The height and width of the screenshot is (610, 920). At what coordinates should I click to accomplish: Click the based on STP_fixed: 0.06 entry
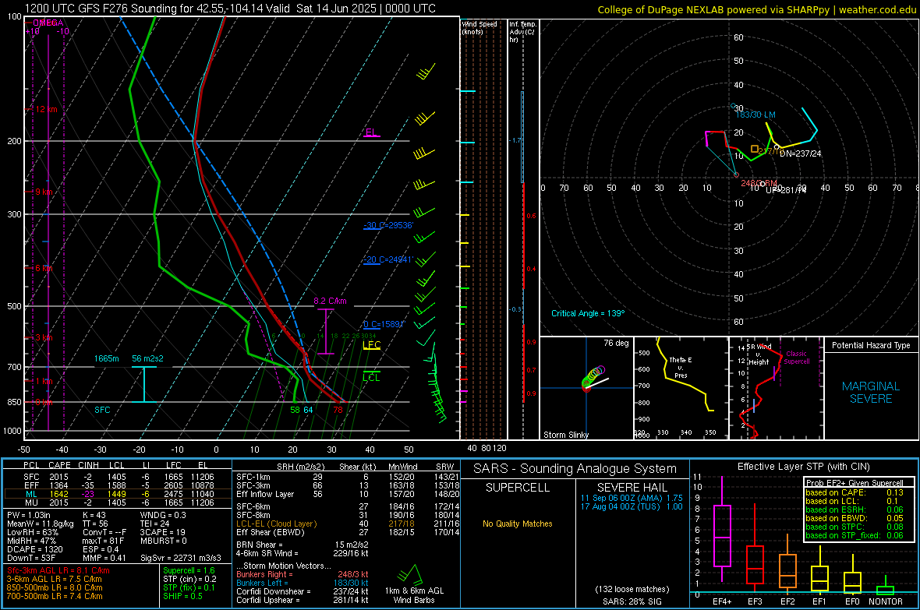coord(855,535)
